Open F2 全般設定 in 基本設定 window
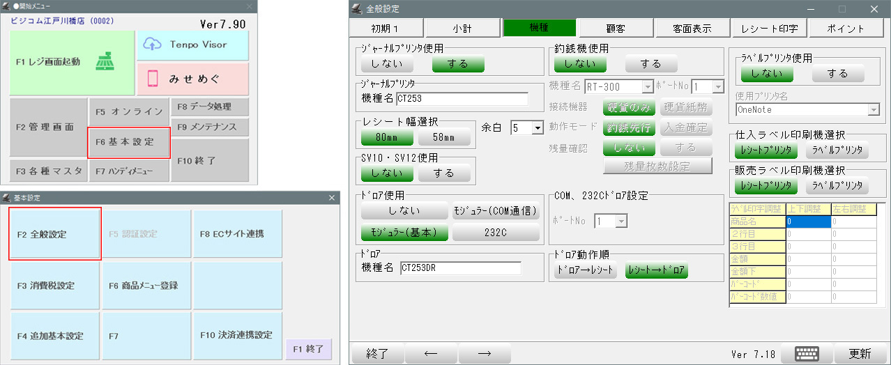891x365 pixels. [55, 234]
